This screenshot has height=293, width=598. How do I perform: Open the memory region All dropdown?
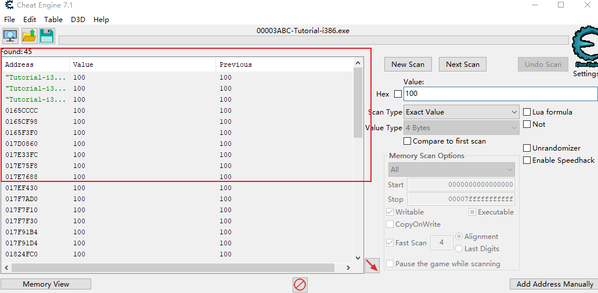point(451,170)
